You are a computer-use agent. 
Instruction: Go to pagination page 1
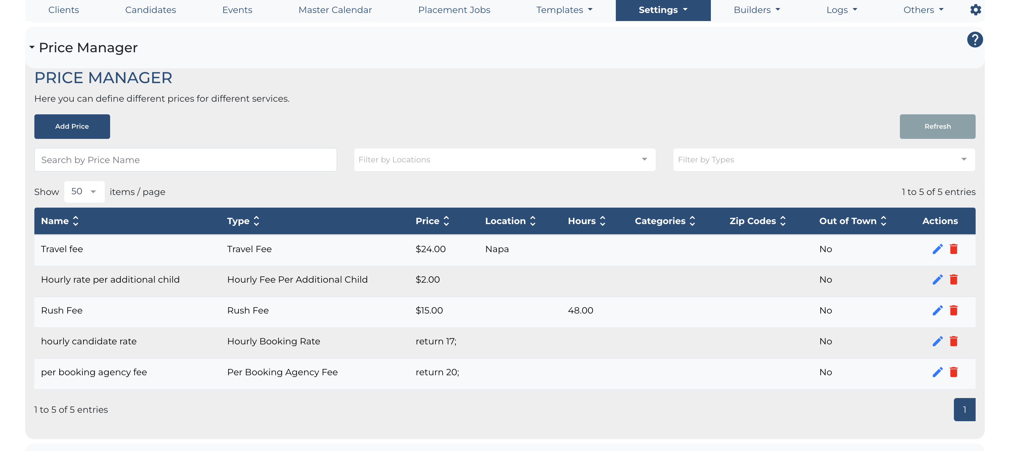click(x=964, y=410)
